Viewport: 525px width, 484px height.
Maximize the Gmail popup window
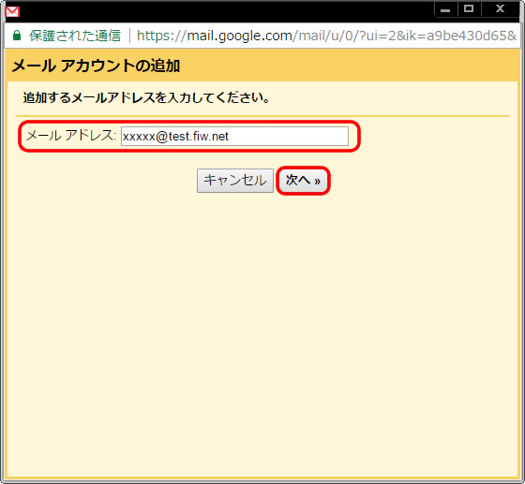click(469, 9)
